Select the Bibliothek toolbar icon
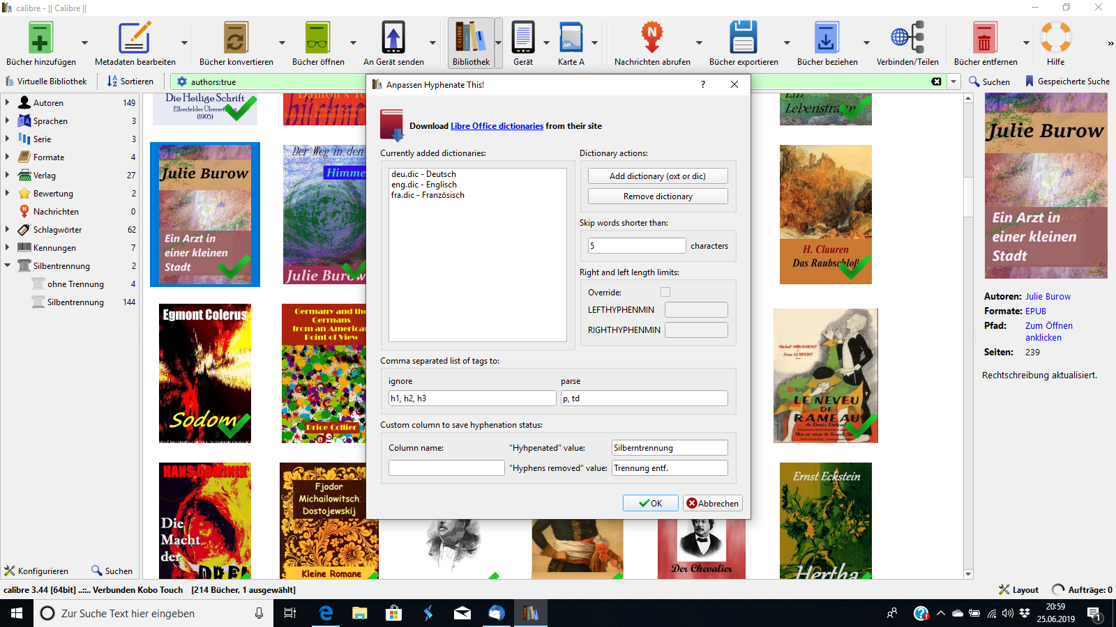Viewport: 1116px width, 627px height. (x=471, y=38)
